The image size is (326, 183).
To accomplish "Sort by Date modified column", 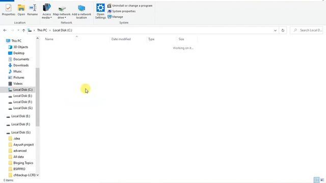I will click(x=121, y=39).
